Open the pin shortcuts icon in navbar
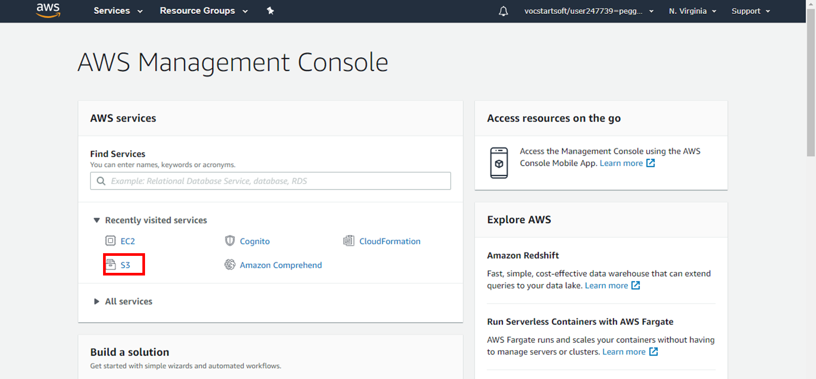Screen dimensions: 816x379 point(270,11)
